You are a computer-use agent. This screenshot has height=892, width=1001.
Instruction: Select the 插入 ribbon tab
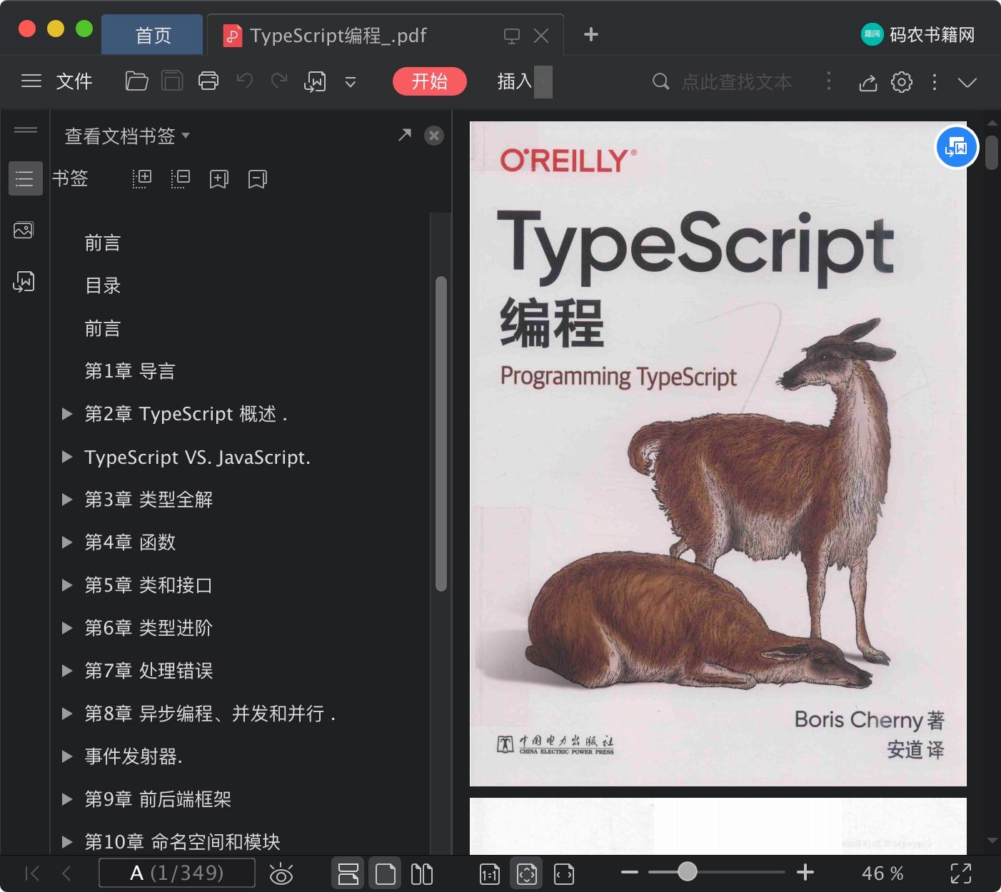click(515, 81)
